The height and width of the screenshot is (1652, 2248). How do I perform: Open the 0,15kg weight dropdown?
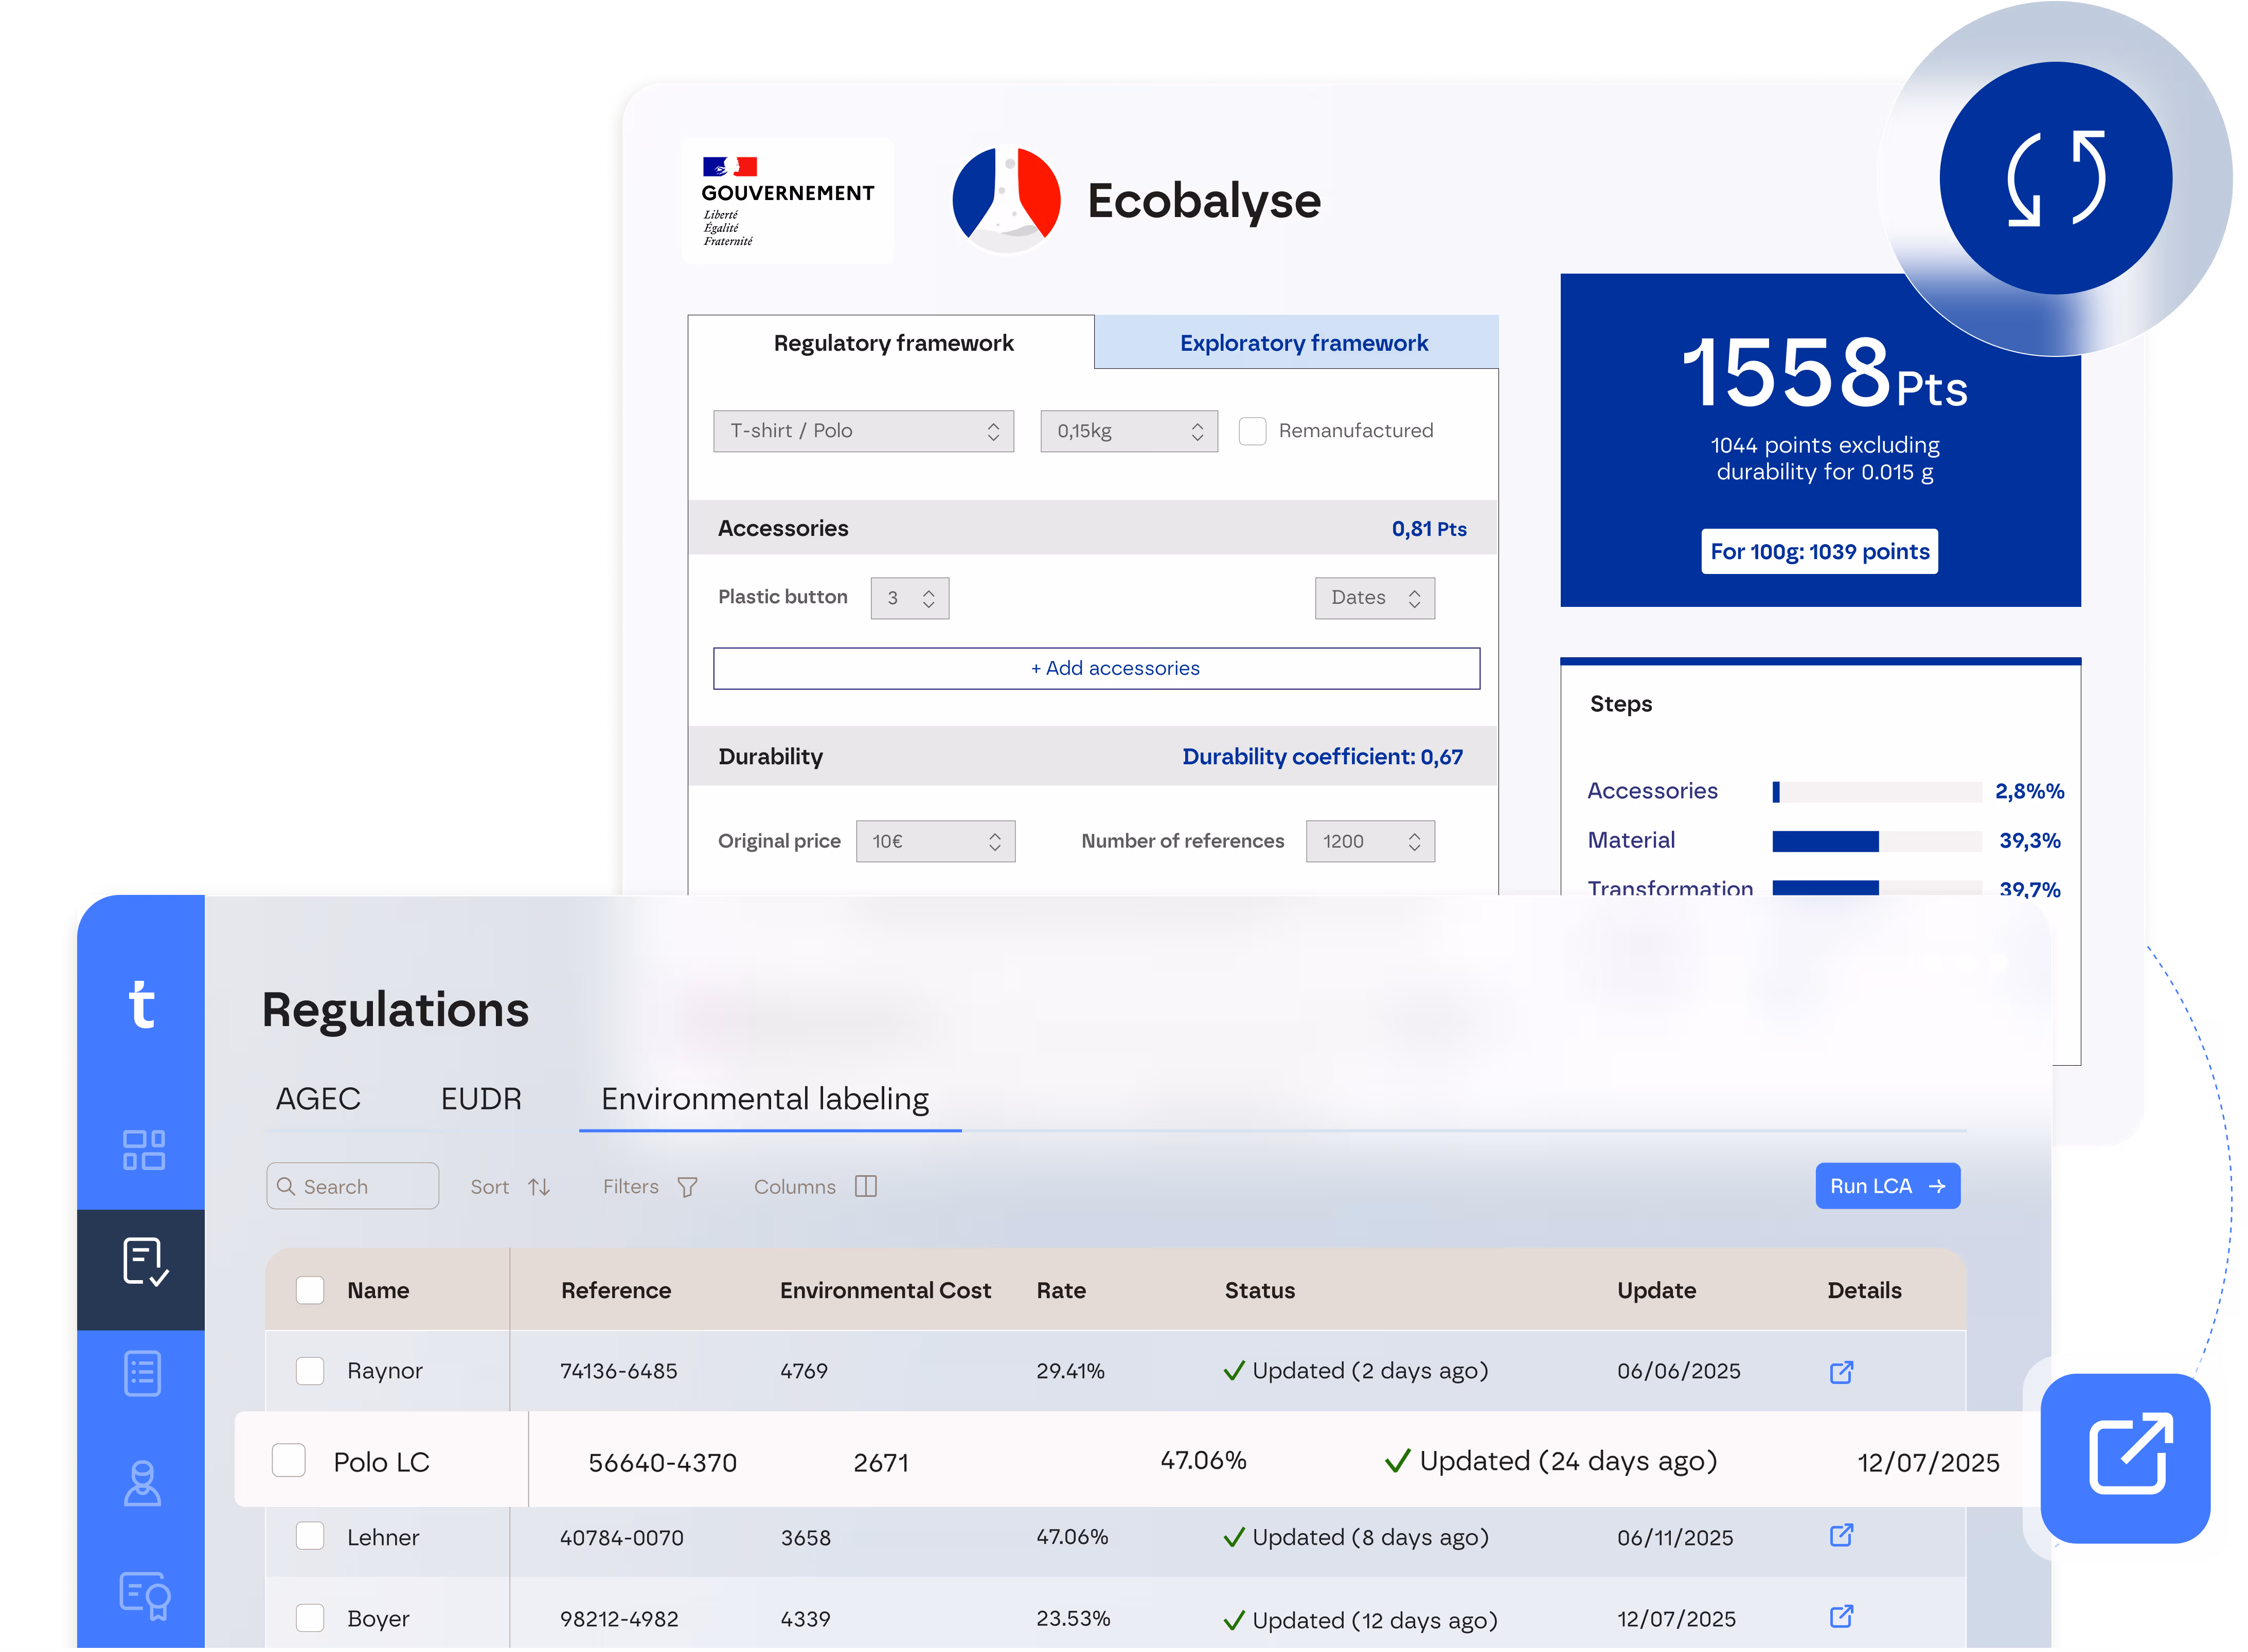(x=1128, y=431)
